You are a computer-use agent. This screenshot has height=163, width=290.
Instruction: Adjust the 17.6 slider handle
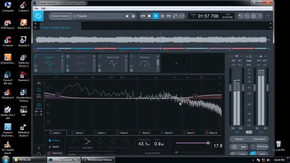point(208,143)
